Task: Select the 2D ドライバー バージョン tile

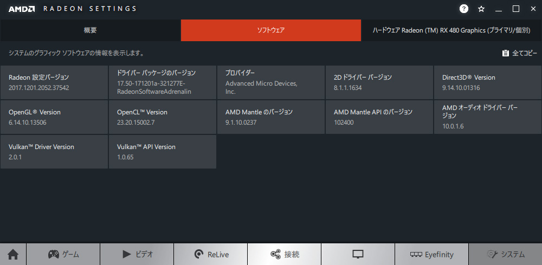Action: [379, 82]
